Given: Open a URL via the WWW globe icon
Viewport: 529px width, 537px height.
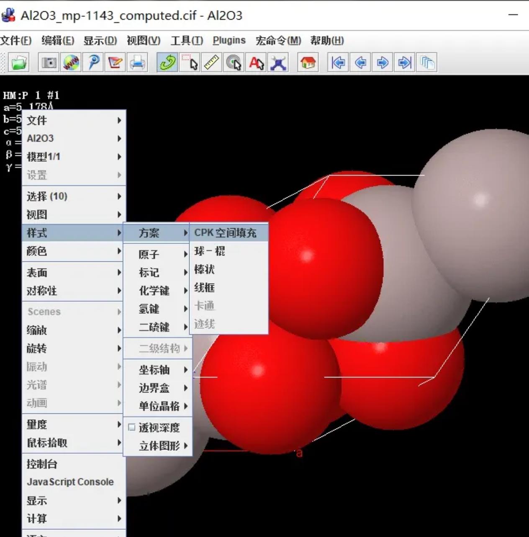Looking at the screenshot, I should coord(71,63).
